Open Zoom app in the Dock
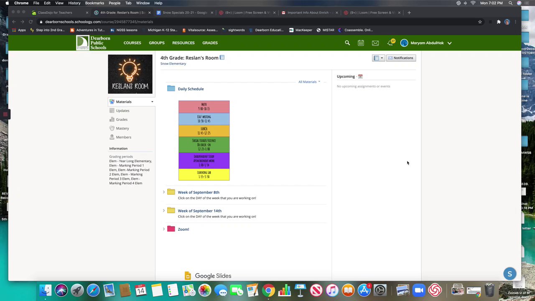The width and height of the screenshot is (535, 301). (419, 290)
